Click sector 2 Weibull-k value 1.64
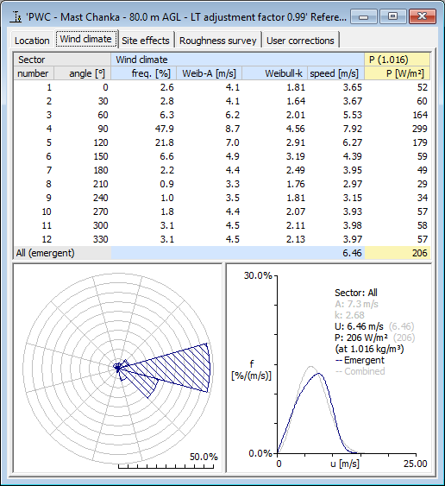This screenshot has width=445, height=486. (296, 101)
